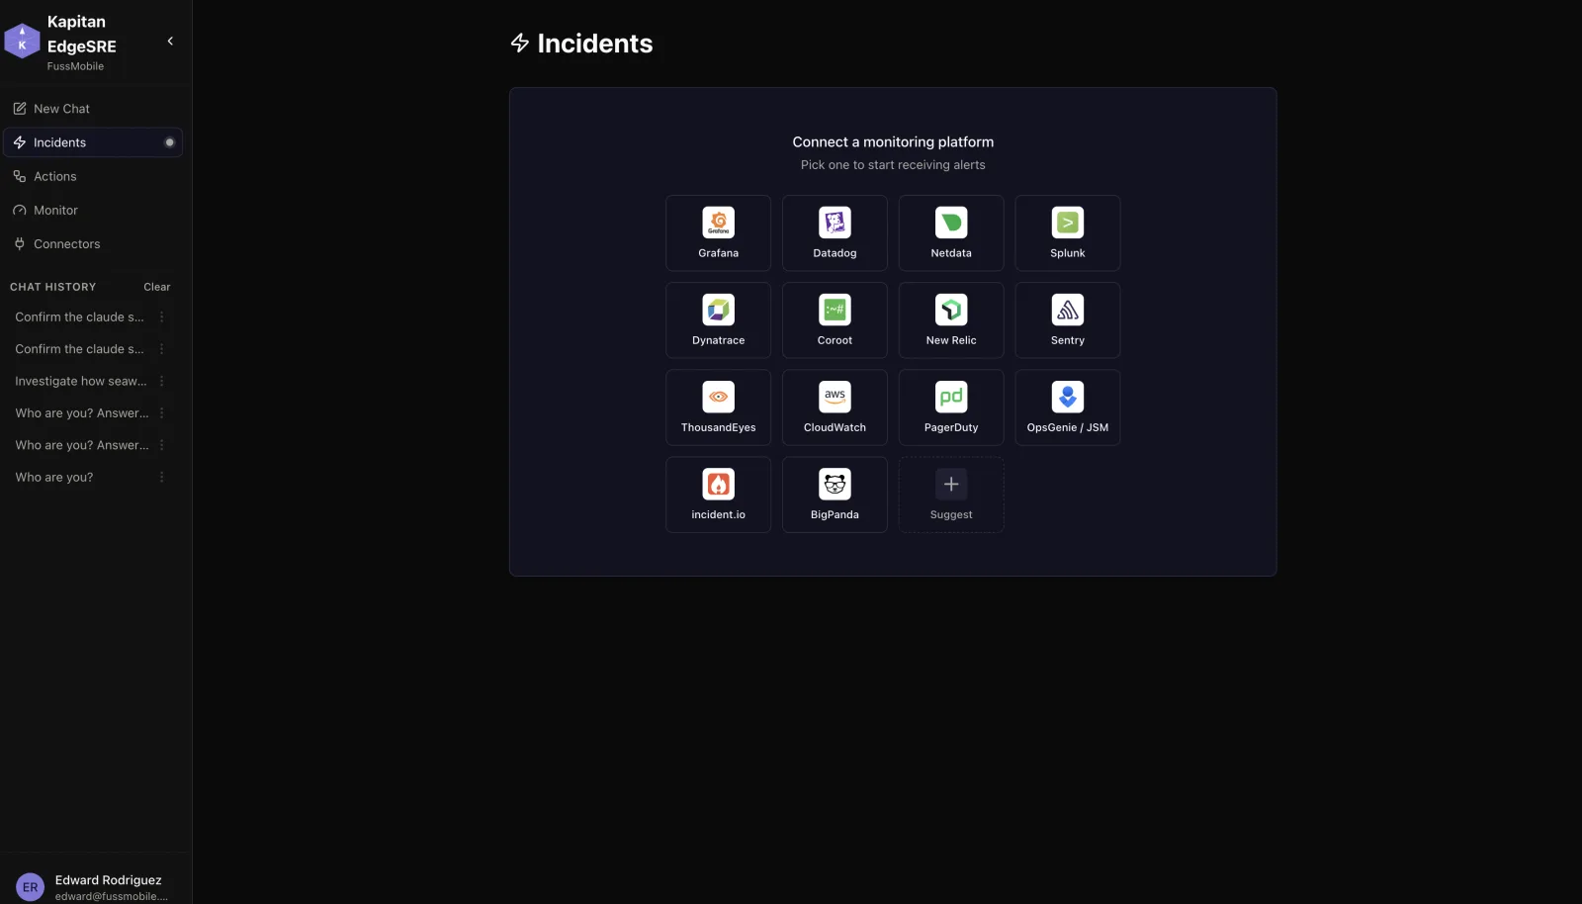Open options menu for 'Who are you?' chat

click(x=162, y=477)
